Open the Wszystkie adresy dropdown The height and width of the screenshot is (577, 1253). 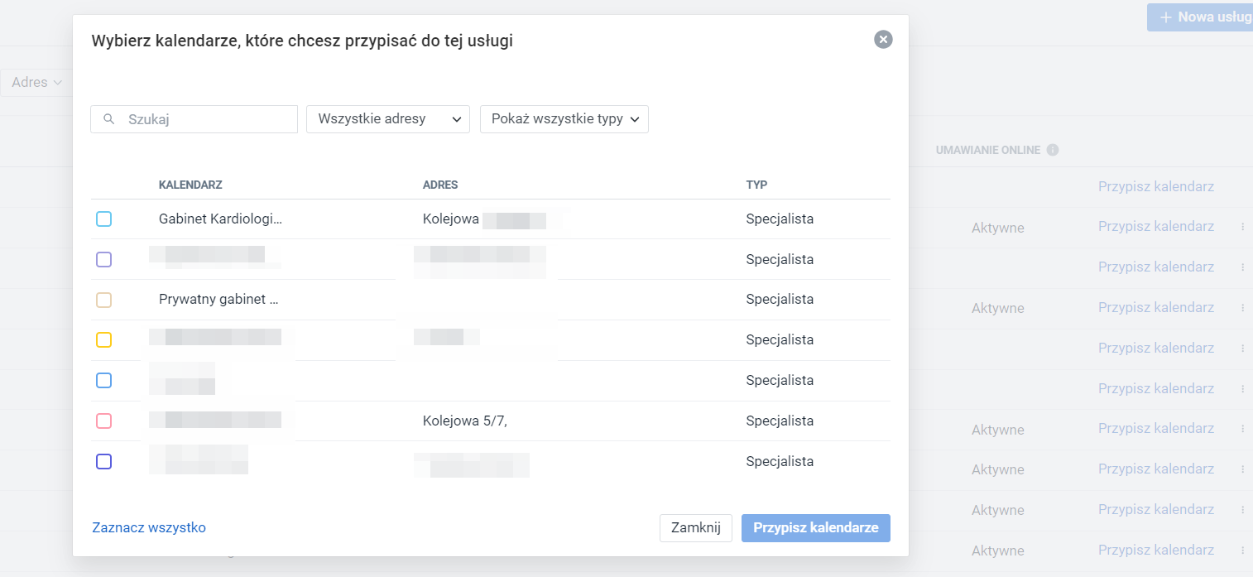(x=387, y=118)
